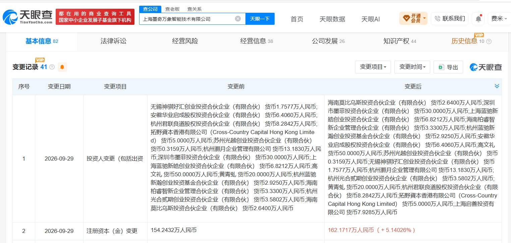Open the 变更时间 filter dropdown

coord(412,67)
